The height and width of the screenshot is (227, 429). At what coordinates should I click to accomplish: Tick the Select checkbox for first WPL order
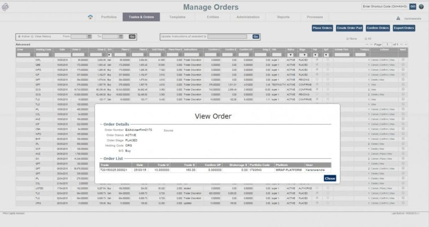pyautogui.click(x=403, y=60)
